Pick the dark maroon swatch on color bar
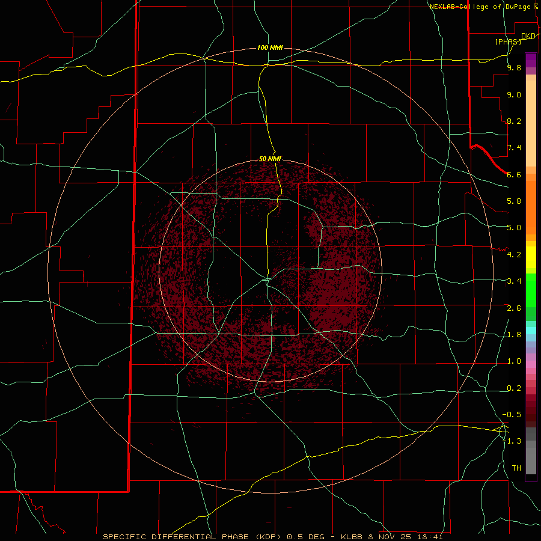The image size is (541, 541). click(x=531, y=411)
